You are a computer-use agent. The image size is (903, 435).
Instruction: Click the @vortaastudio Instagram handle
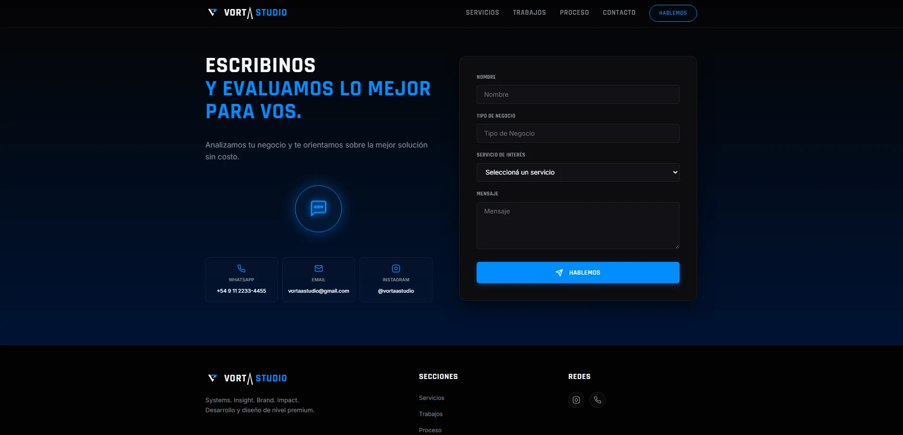click(396, 291)
